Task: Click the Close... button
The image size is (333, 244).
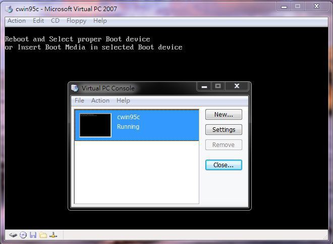Action: (224, 165)
